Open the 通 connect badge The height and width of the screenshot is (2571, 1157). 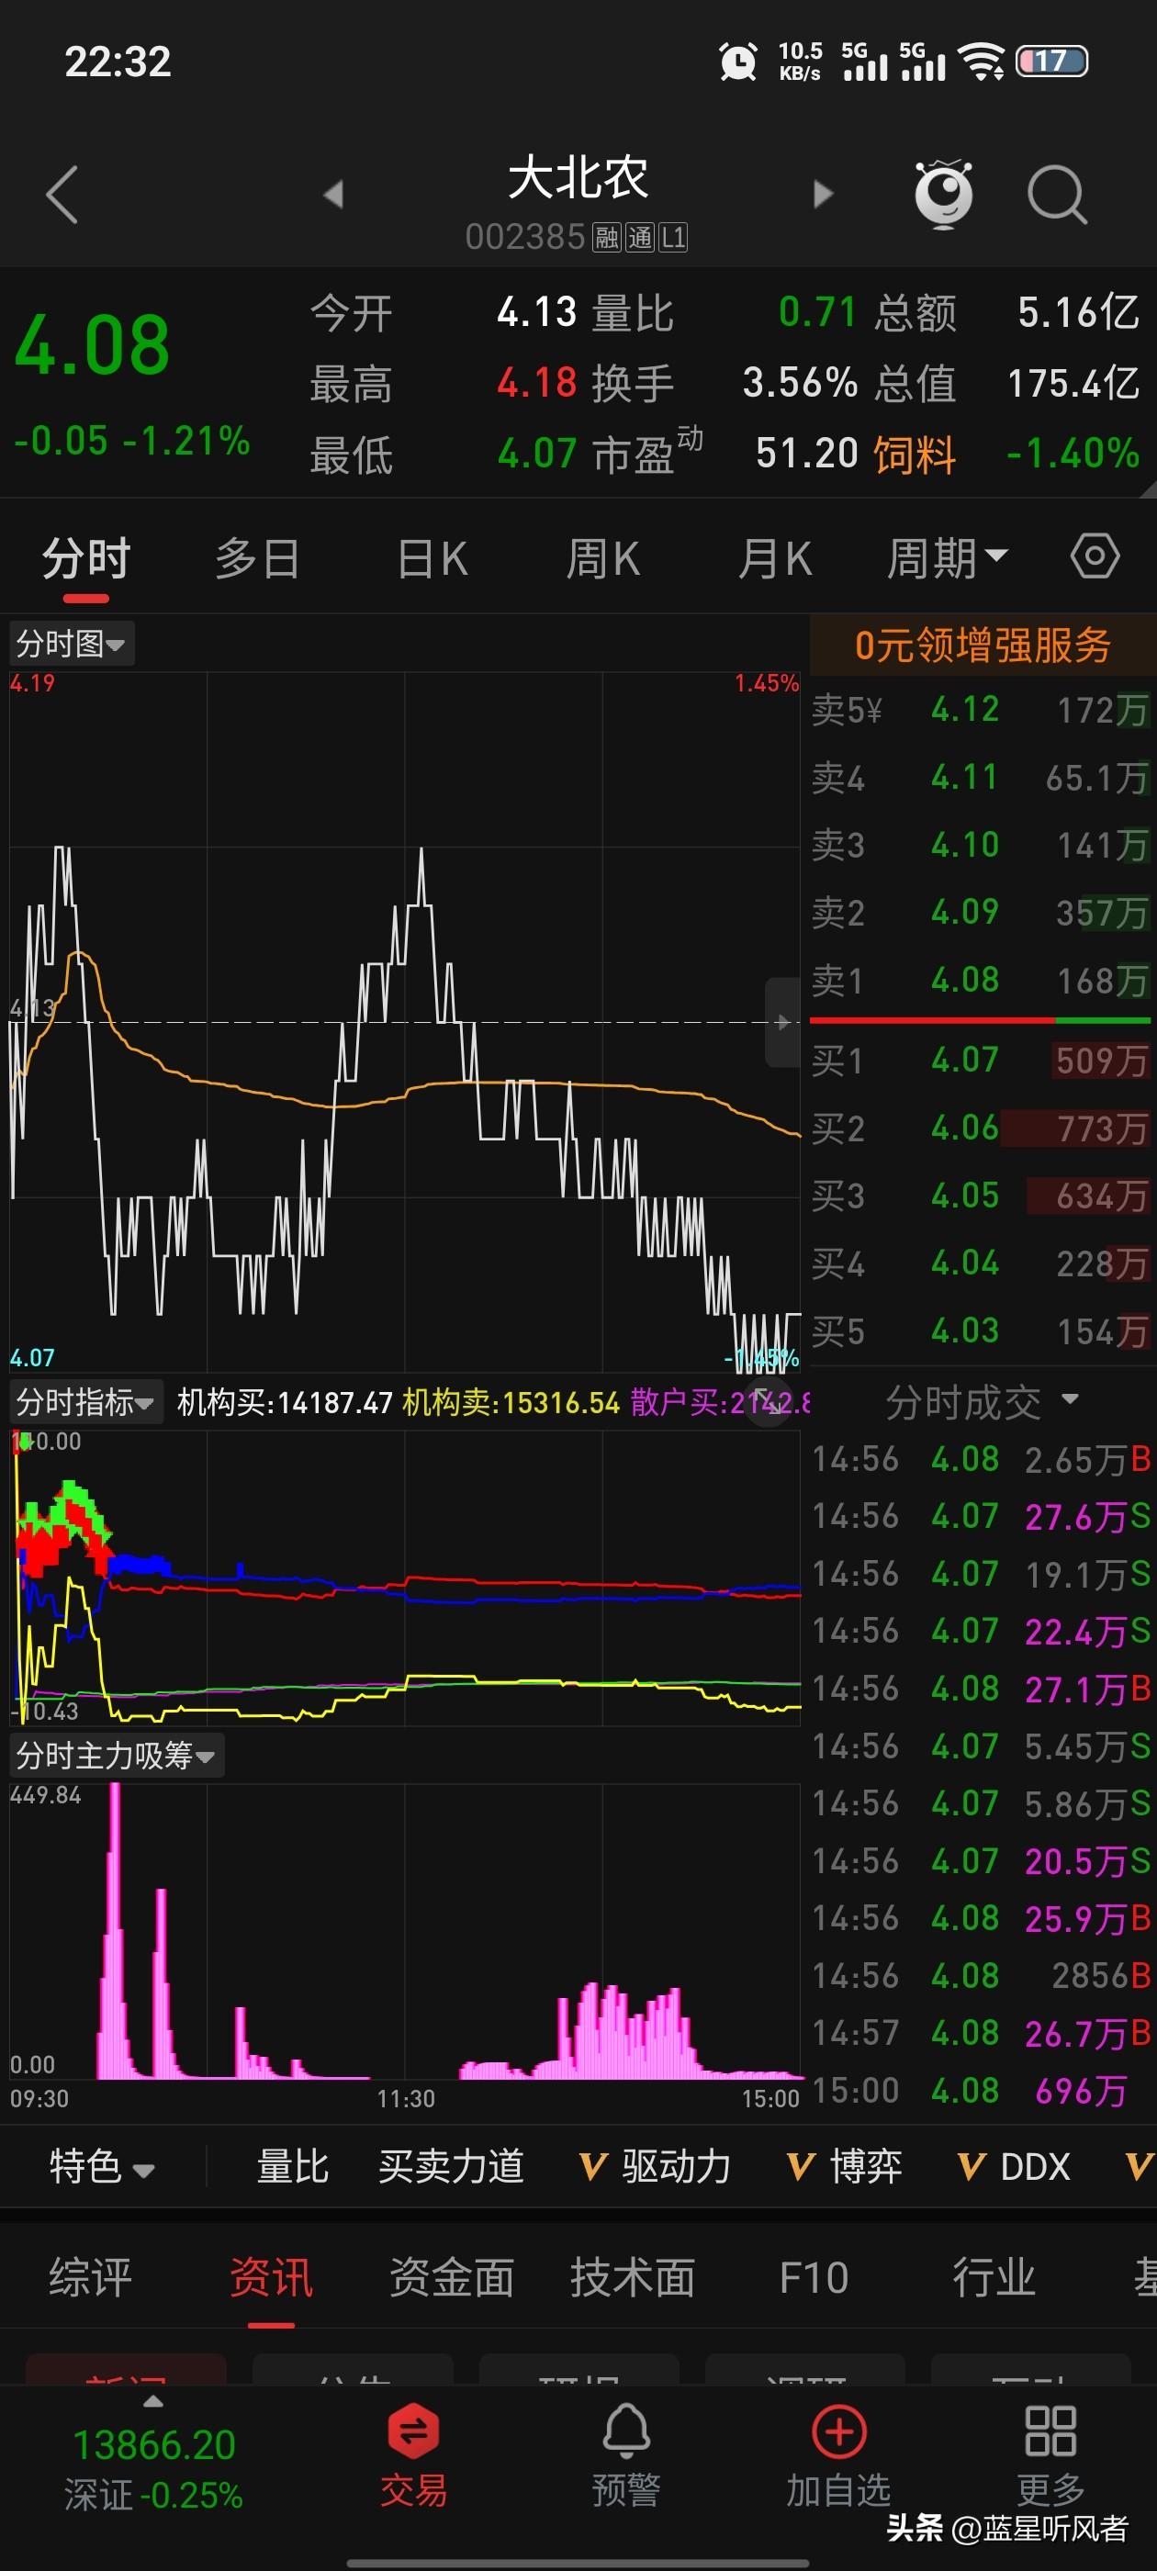pyautogui.click(x=640, y=238)
